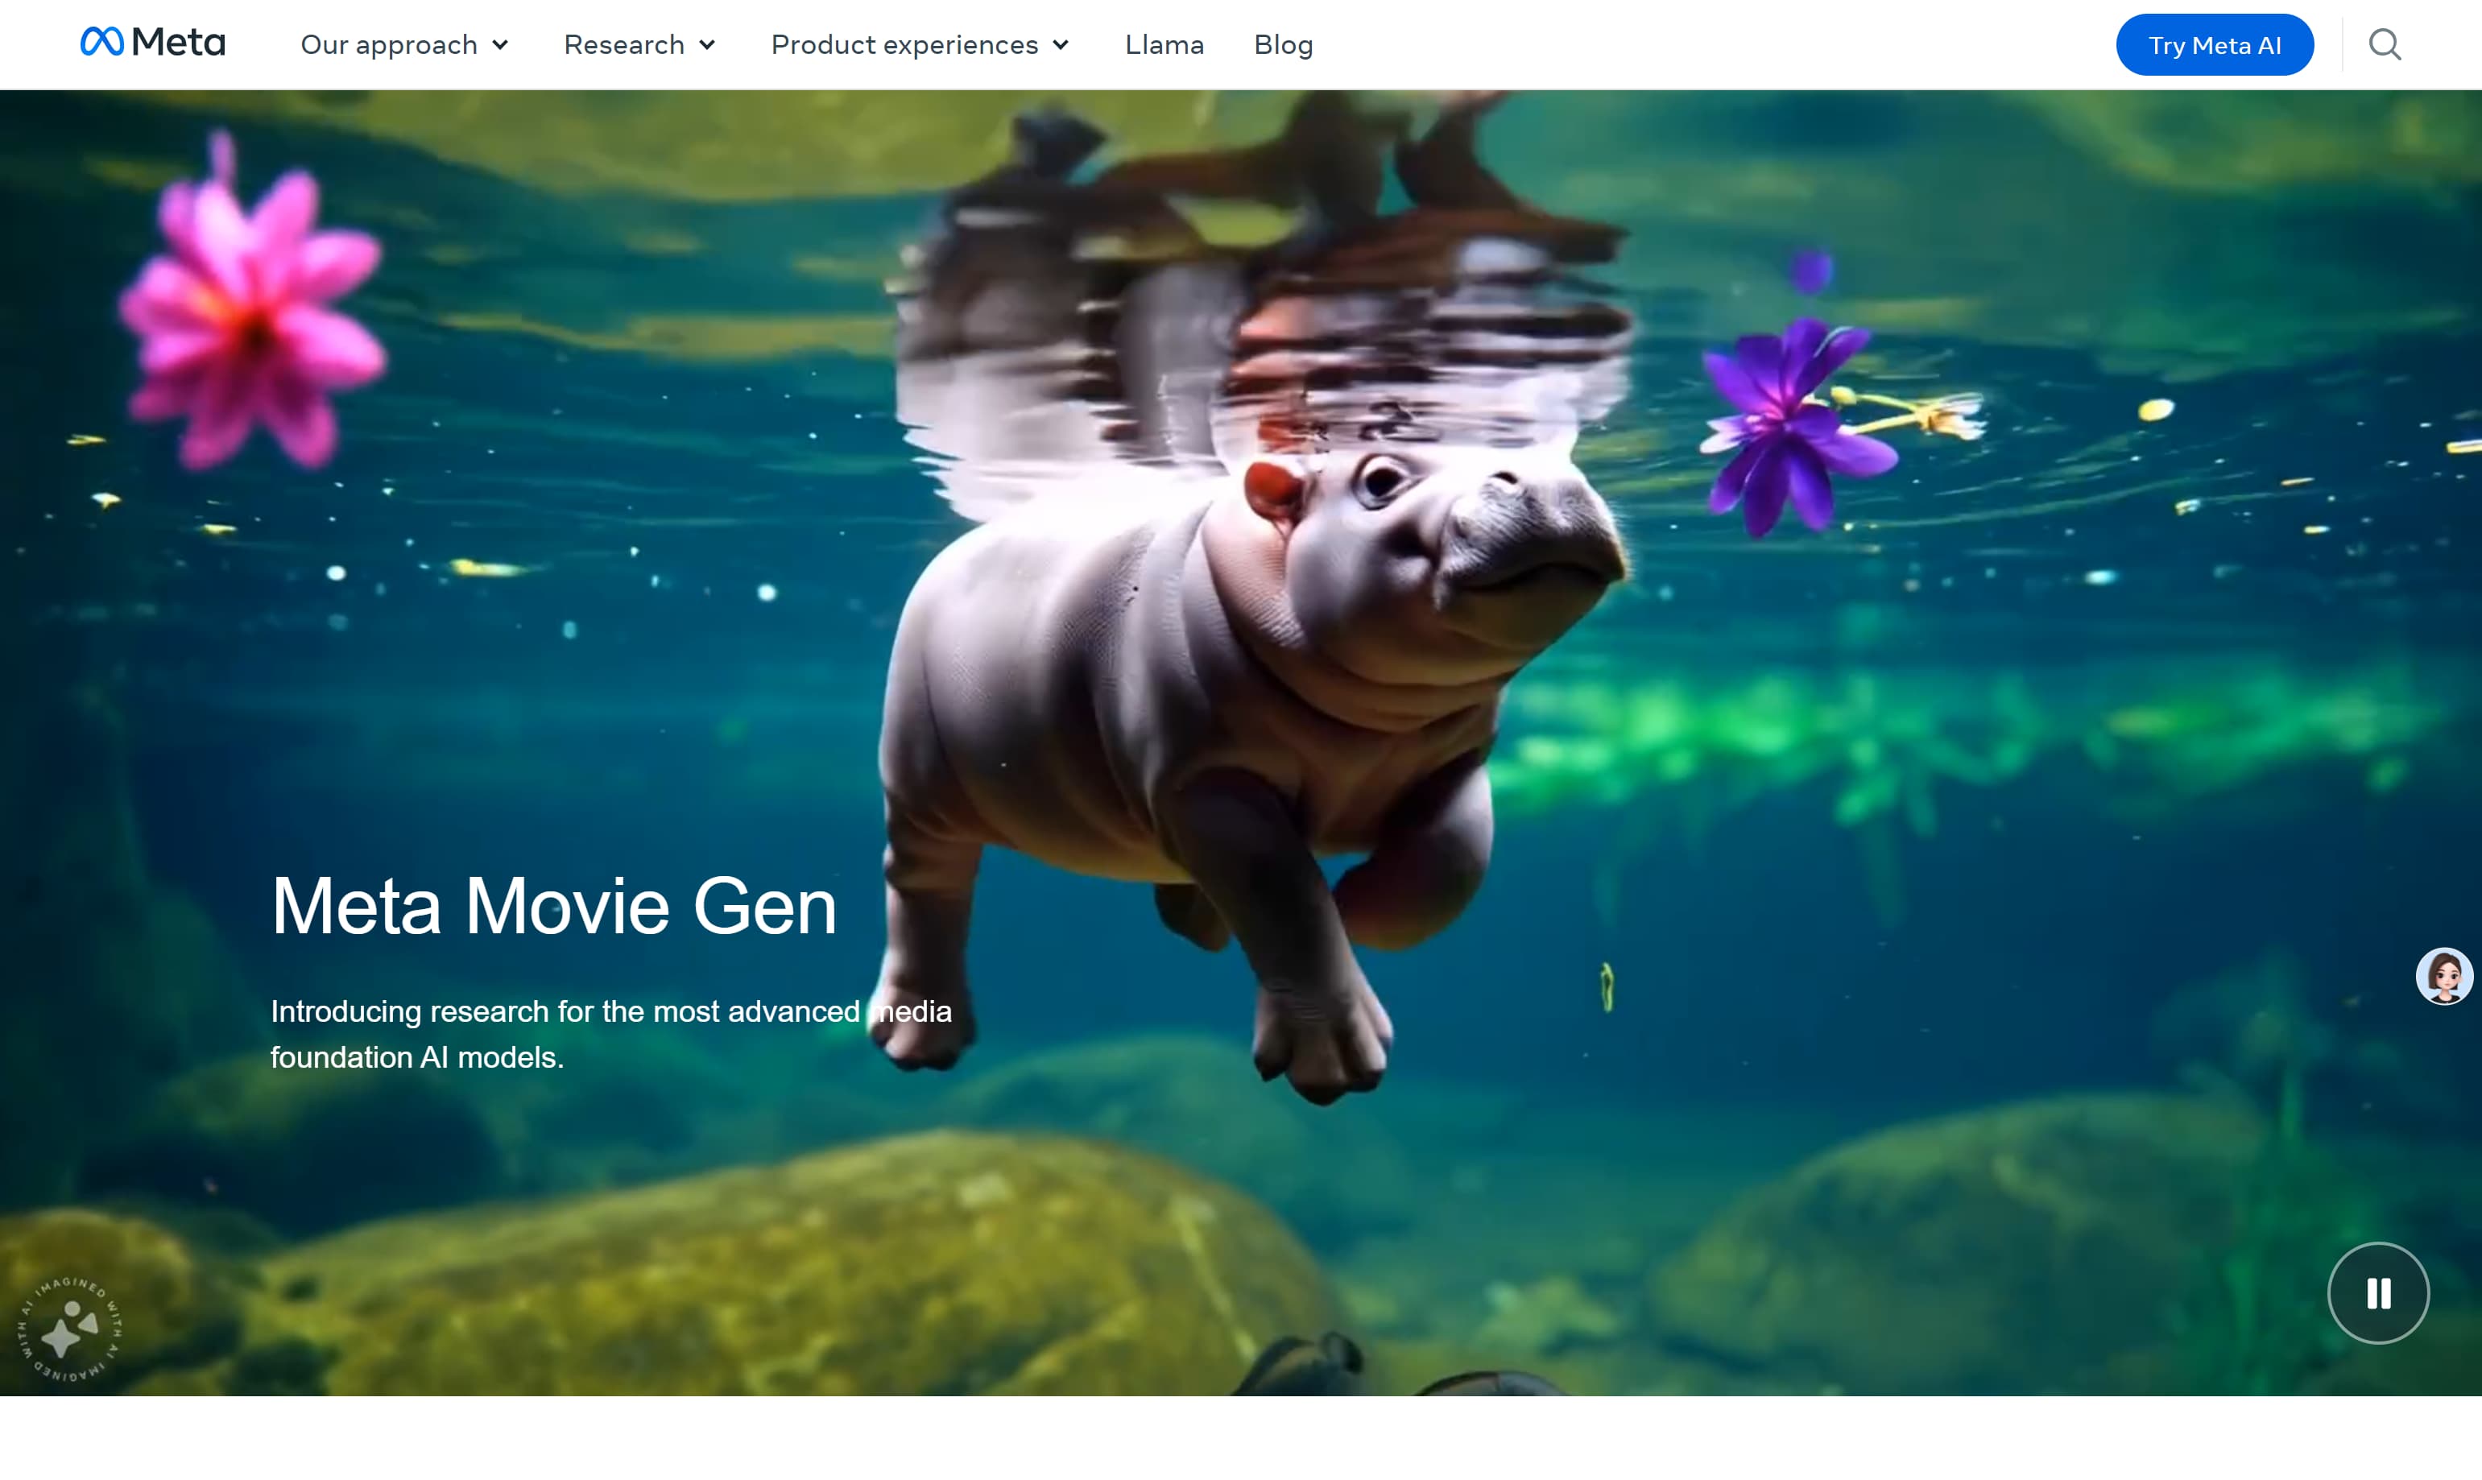Viewport: 2482px width, 1480px height.
Task: Go to the Llama page
Action: click(x=1164, y=45)
